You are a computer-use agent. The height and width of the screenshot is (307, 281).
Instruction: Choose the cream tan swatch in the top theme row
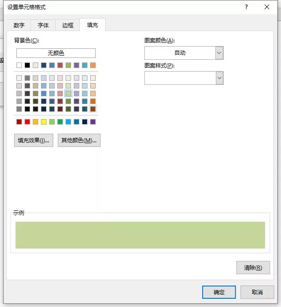tap(36, 65)
